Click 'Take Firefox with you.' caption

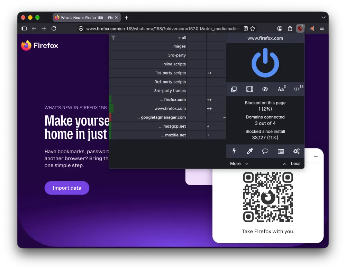click(268, 231)
